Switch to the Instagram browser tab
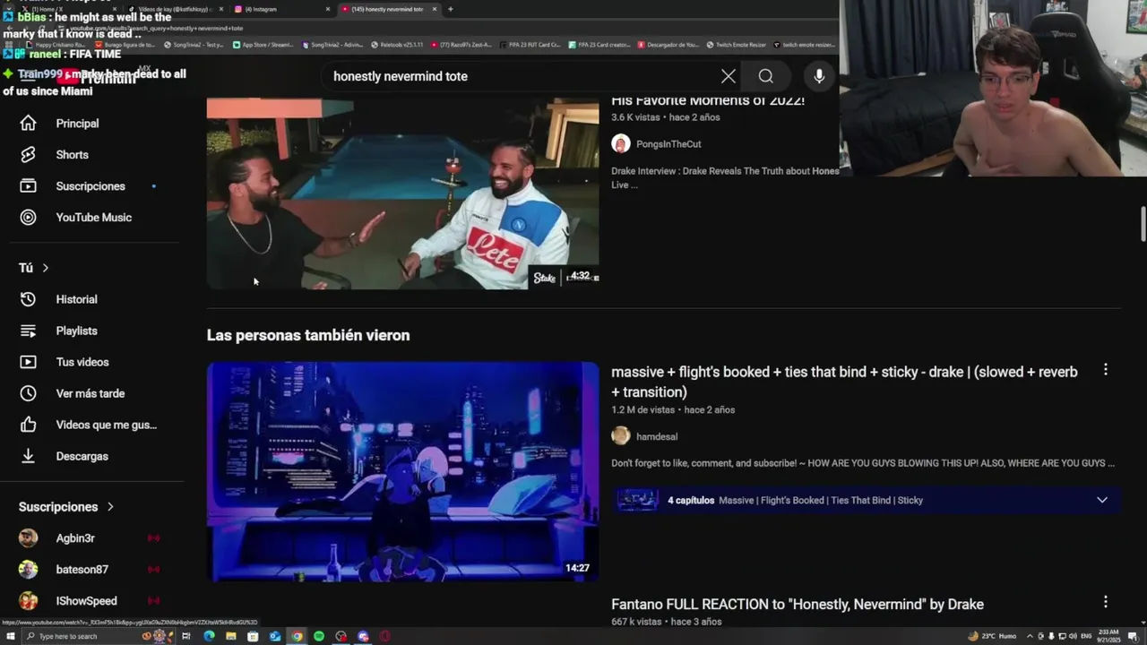The height and width of the screenshot is (645, 1147). click(x=282, y=9)
